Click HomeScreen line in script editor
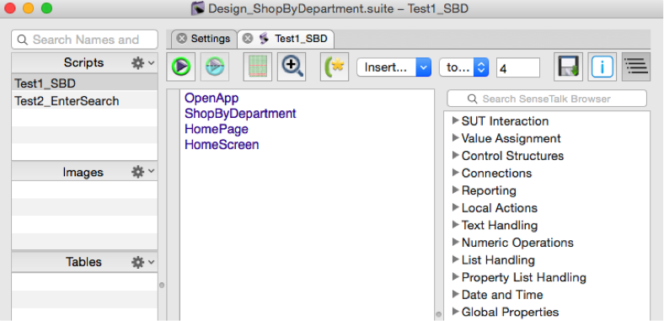Screen dimensions: 664x321 [222, 144]
